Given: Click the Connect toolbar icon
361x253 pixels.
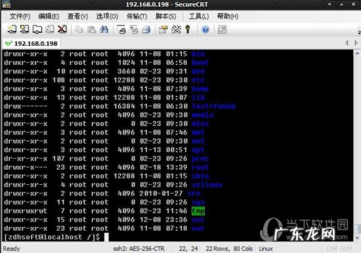Looking at the screenshot, I should (x=12, y=29).
